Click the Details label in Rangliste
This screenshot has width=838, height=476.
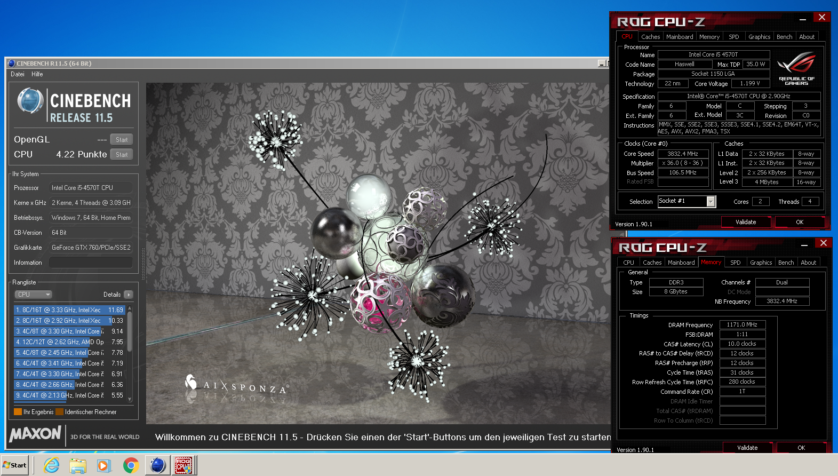[x=112, y=295]
